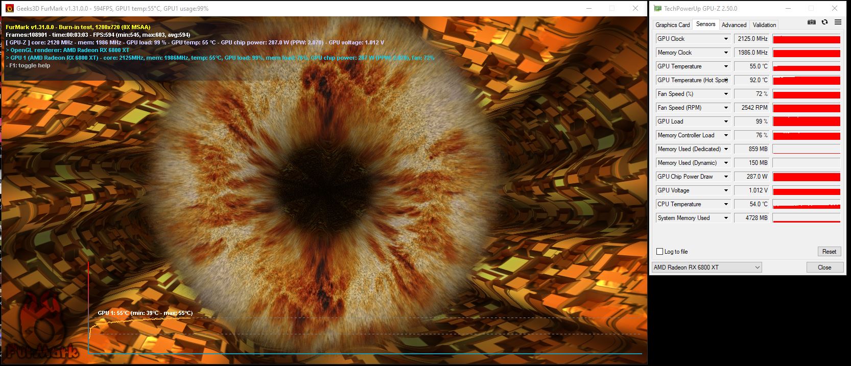Open the Fan Speed (RPM) sensor dropdown

coord(726,108)
